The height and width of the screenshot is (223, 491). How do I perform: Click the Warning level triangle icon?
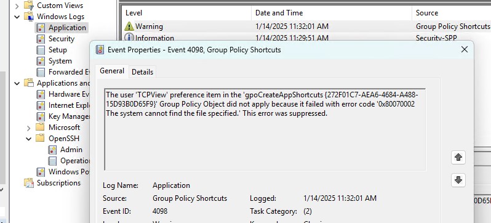129,26
